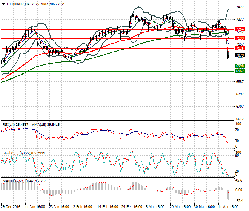The width and height of the screenshot is (249, 211).
Task: Click the 14 Feb 16:00 time axis label
Action: 108,207
